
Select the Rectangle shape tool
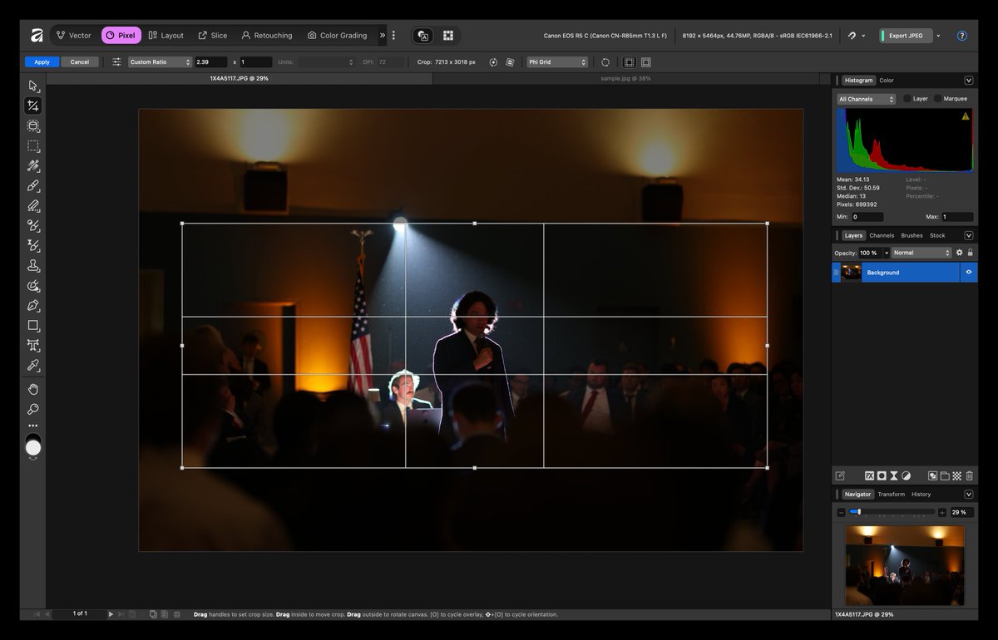point(33,325)
